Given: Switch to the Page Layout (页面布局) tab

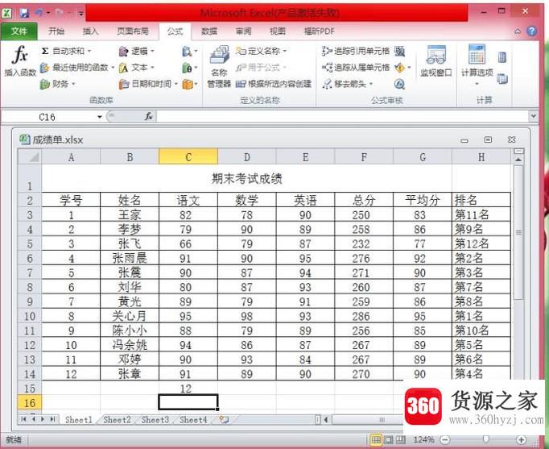Looking at the screenshot, I should pos(133,31).
